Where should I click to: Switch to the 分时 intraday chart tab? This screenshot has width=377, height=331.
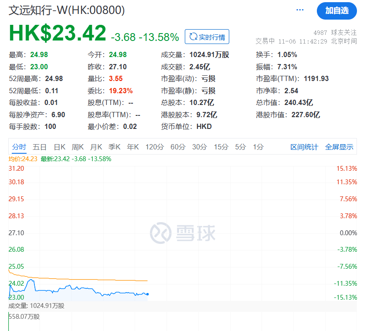[18, 147]
